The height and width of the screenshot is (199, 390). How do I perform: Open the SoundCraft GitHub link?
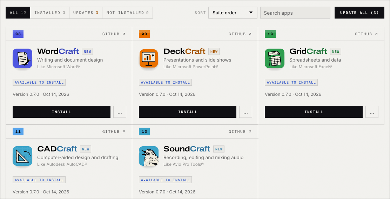click(240, 132)
